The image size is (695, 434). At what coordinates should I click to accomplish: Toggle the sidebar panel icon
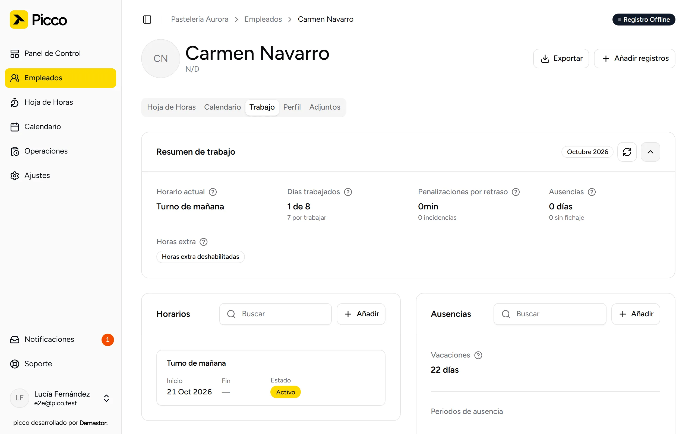click(147, 20)
